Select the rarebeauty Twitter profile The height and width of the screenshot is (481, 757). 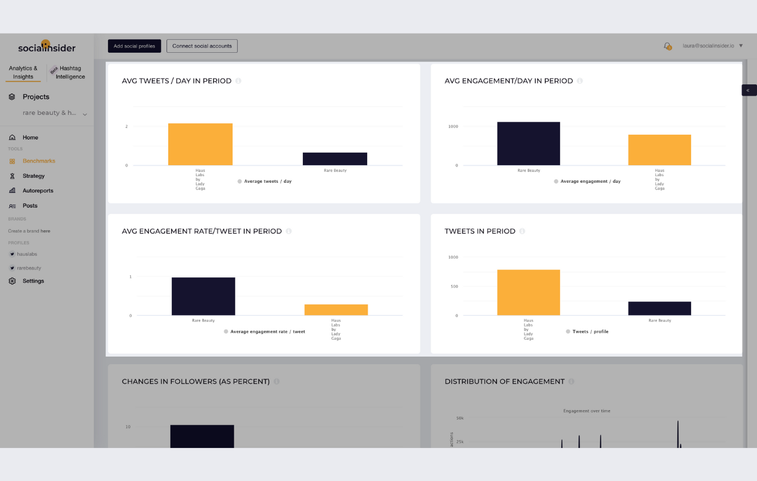pyautogui.click(x=29, y=268)
